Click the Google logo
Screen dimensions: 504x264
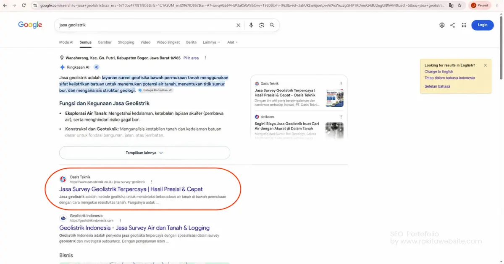(x=30, y=25)
